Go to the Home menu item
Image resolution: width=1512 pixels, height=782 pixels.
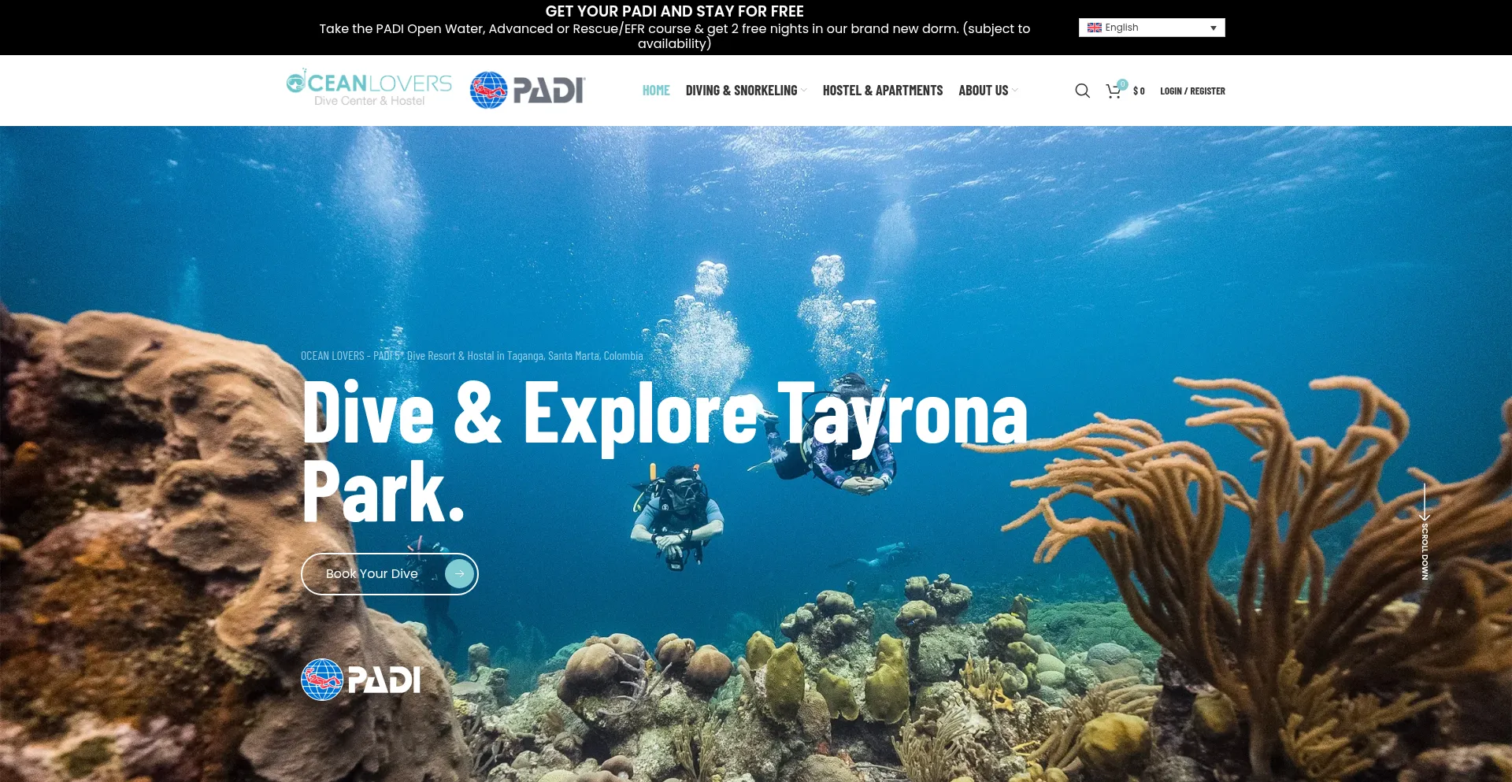[x=656, y=91]
